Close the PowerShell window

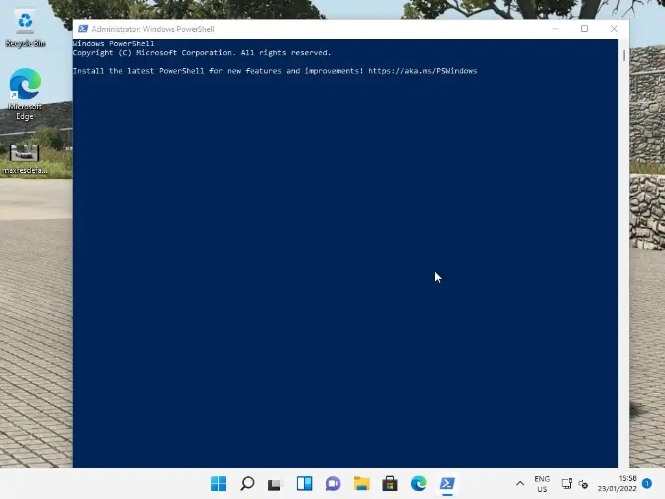click(x=614, y=29)
